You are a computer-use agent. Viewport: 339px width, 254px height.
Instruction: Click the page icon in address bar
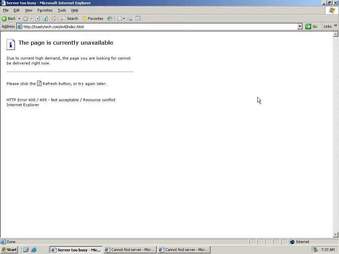pyautogui.click(x=20, y=27)
